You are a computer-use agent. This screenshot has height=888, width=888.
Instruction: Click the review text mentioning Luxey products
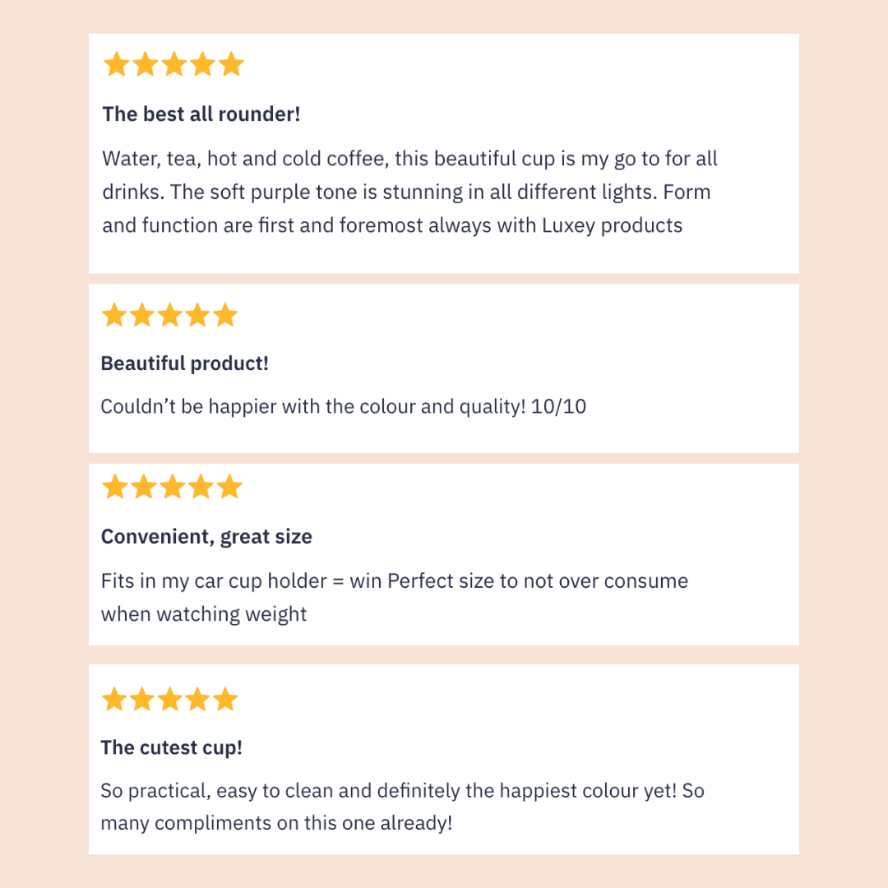point(392,225)
